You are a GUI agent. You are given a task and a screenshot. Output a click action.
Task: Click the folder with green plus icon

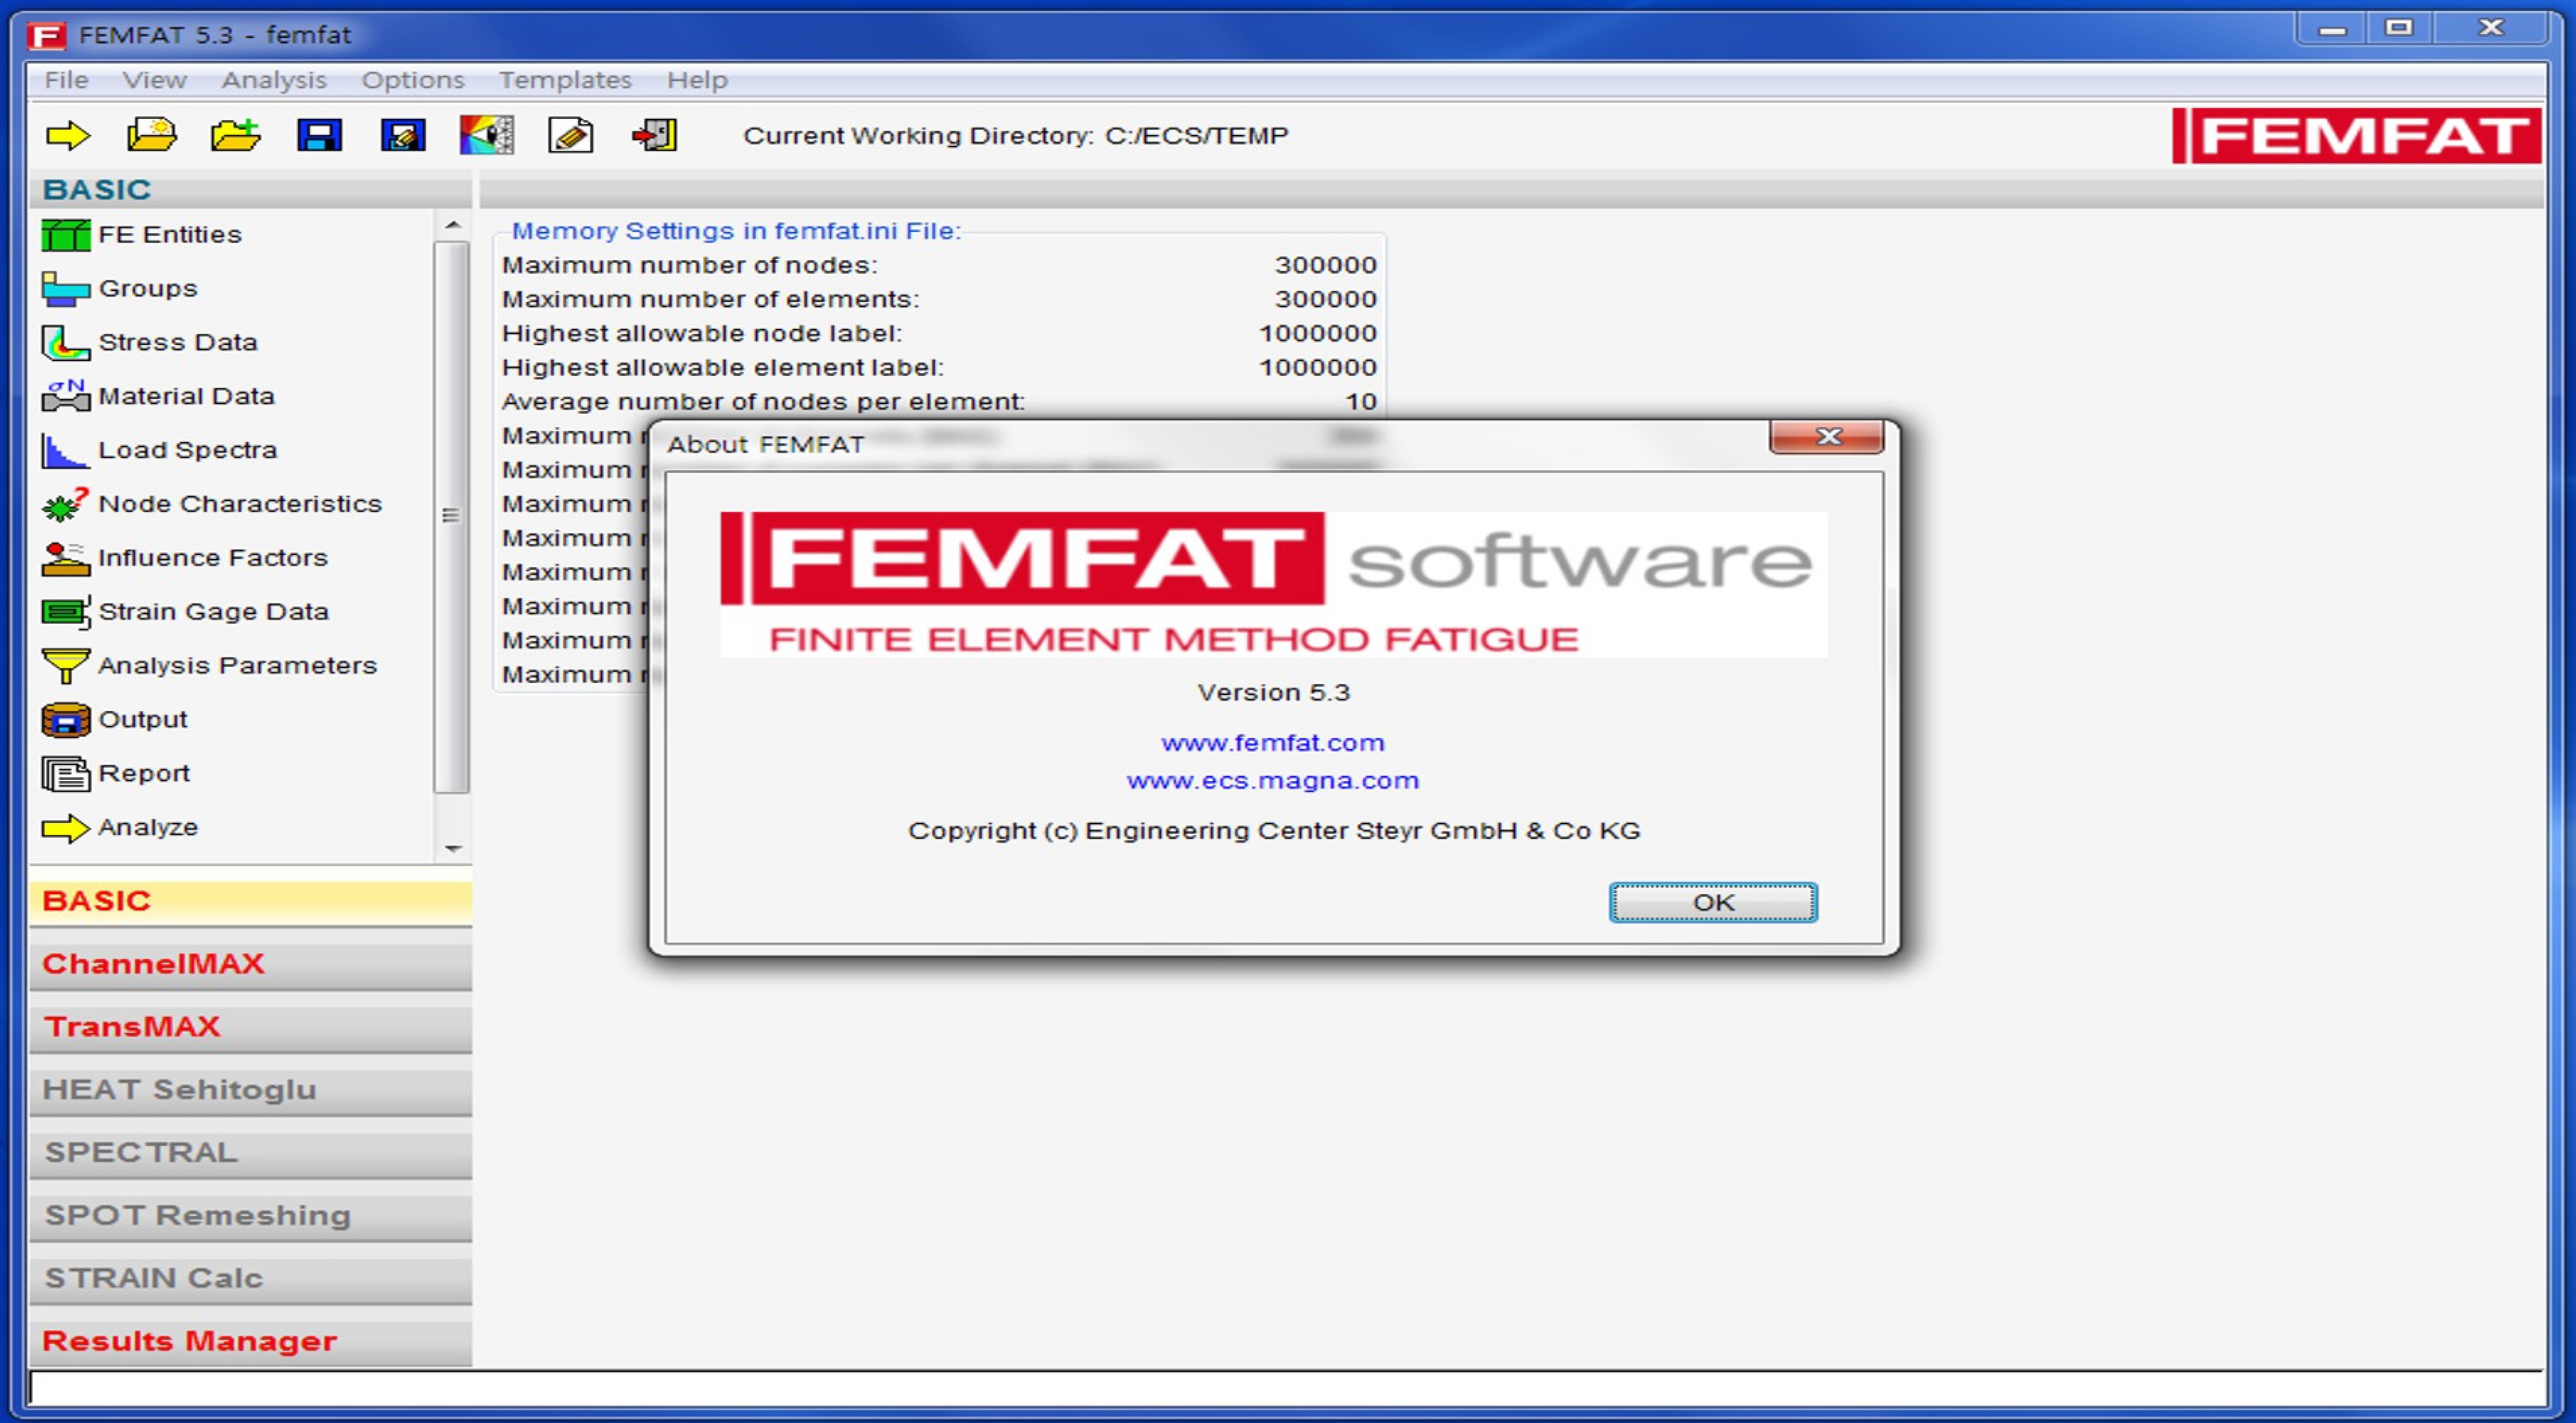pos(236,135)
